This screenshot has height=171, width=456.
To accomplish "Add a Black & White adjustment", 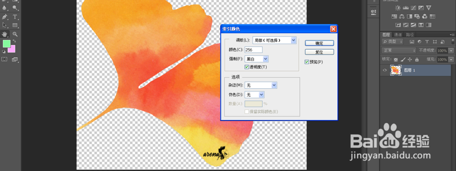I will click(x=410, y=16).
